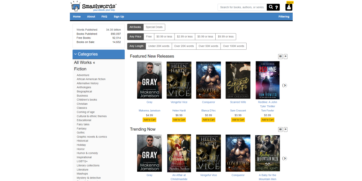Filter by $5.99 or less
Viewport: 362px width, 181px height.
205,36
